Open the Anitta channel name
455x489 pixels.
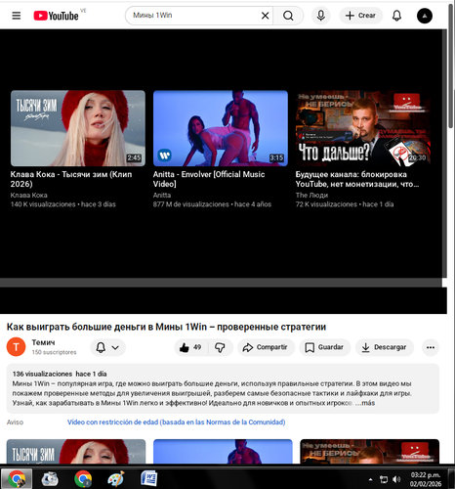click(x=162, y=195)
